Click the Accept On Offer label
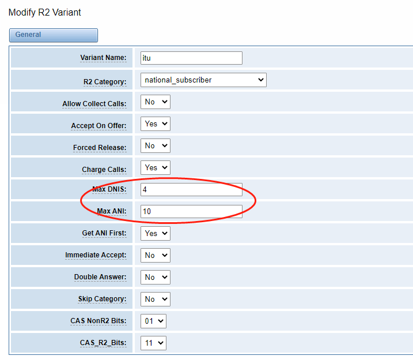 98,126
